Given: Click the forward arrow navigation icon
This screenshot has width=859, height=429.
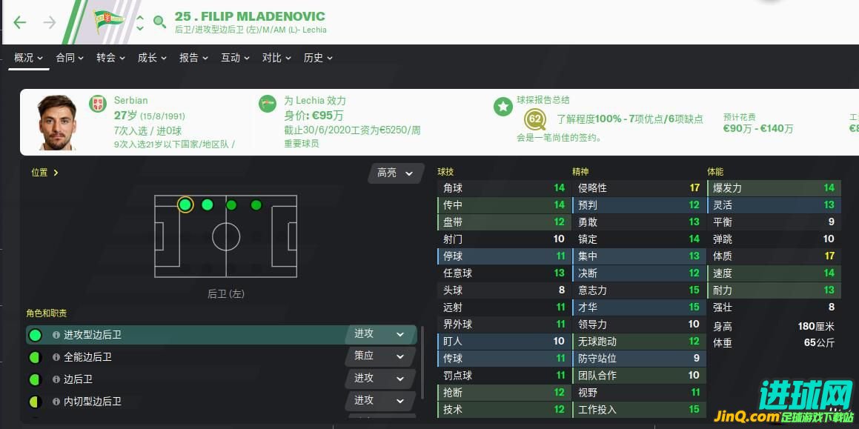Looking at the screenshot, I should point(50,22).
